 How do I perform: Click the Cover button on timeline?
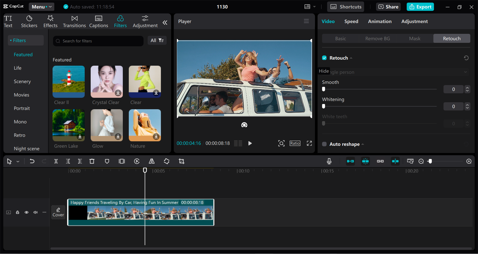tap(58, 212)
